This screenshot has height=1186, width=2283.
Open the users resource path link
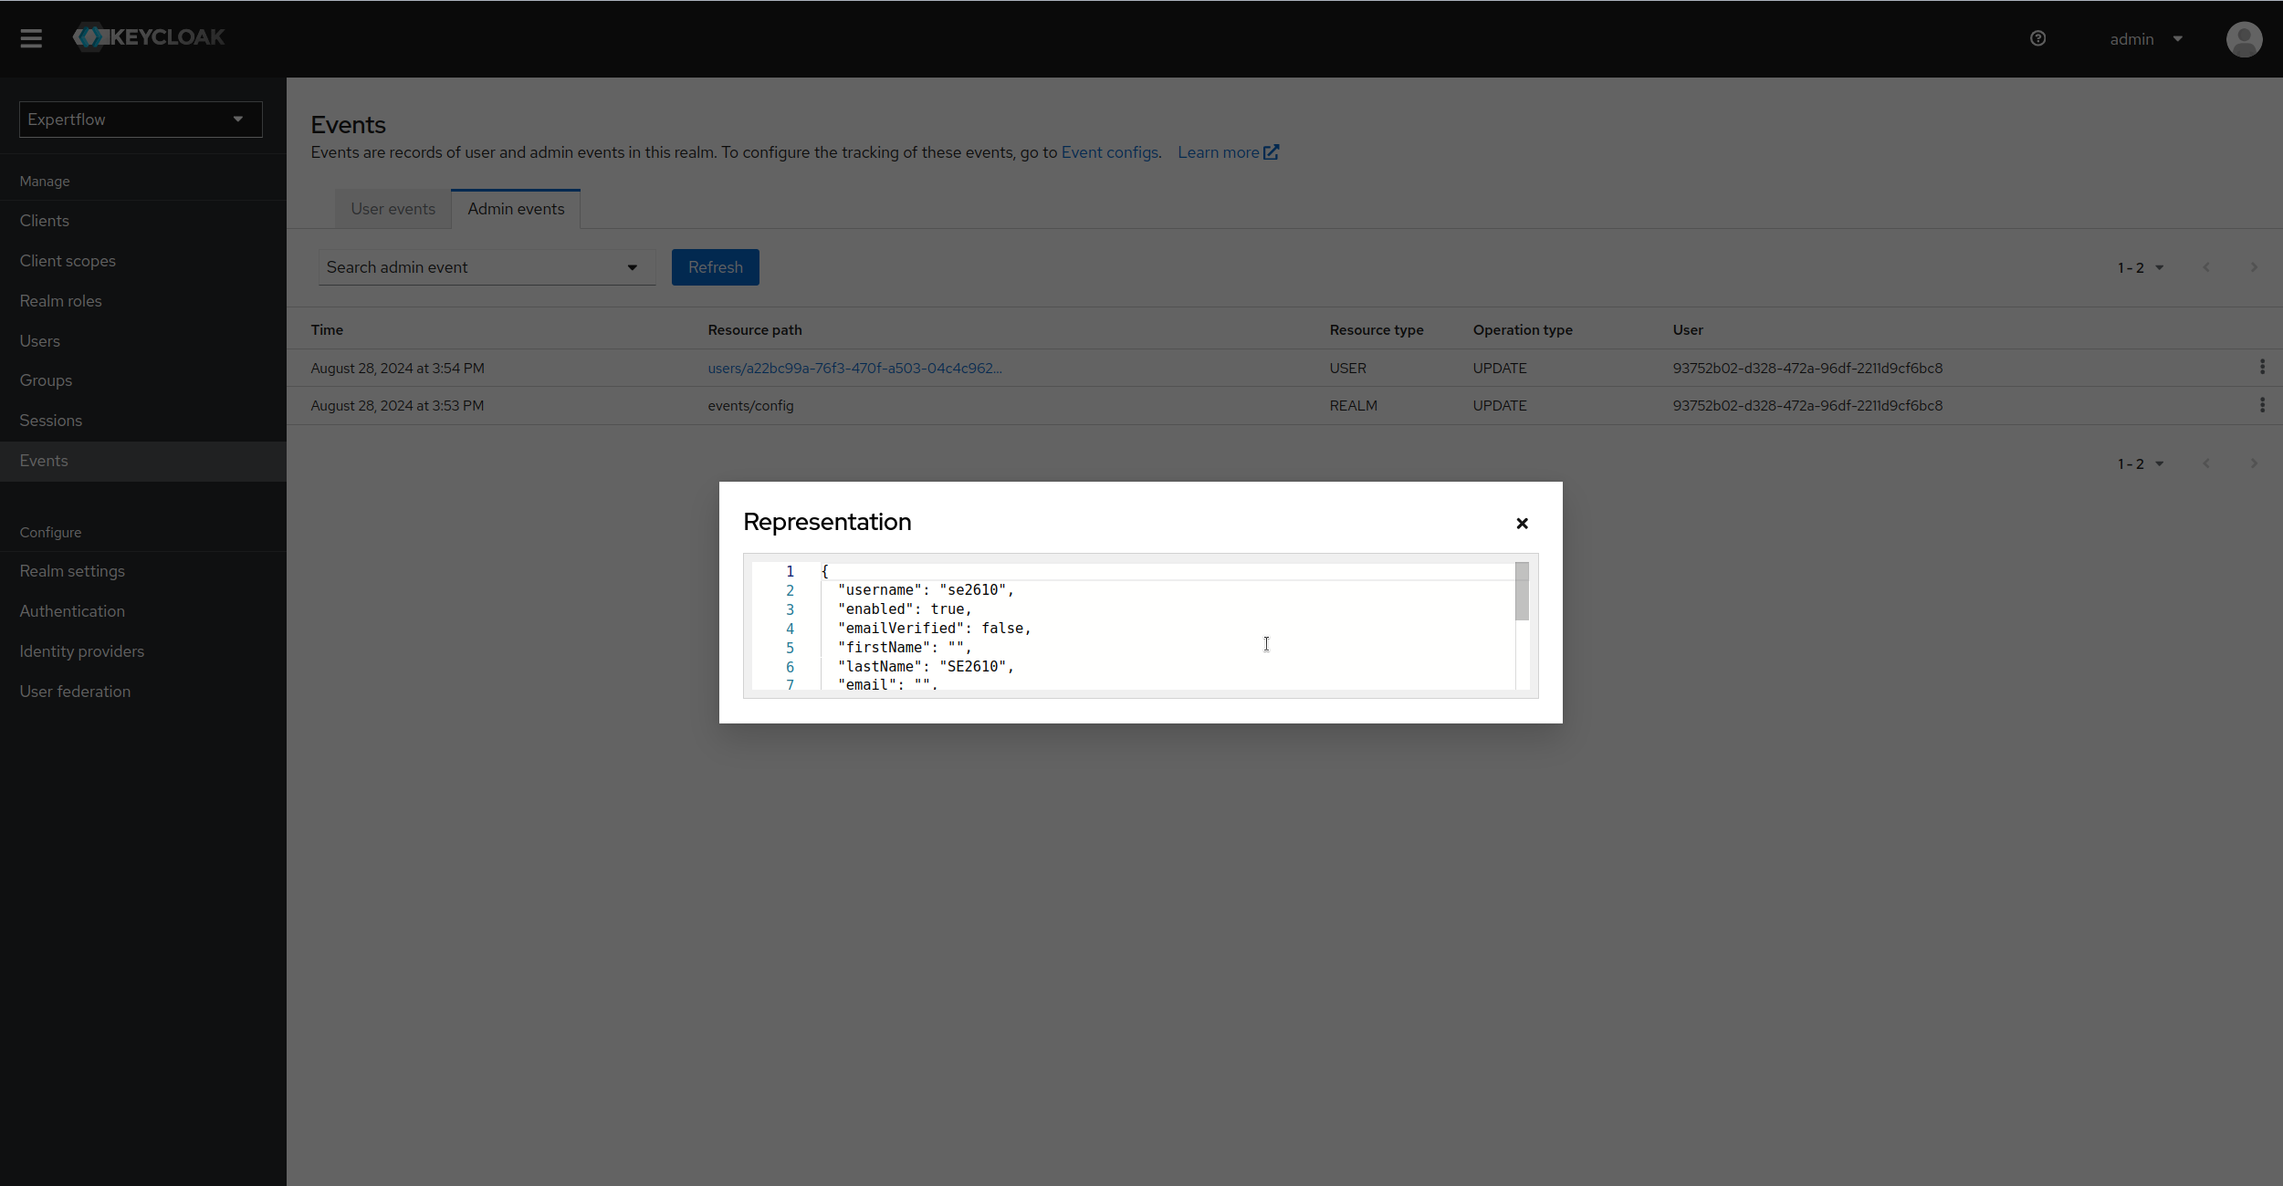point(854,368)
